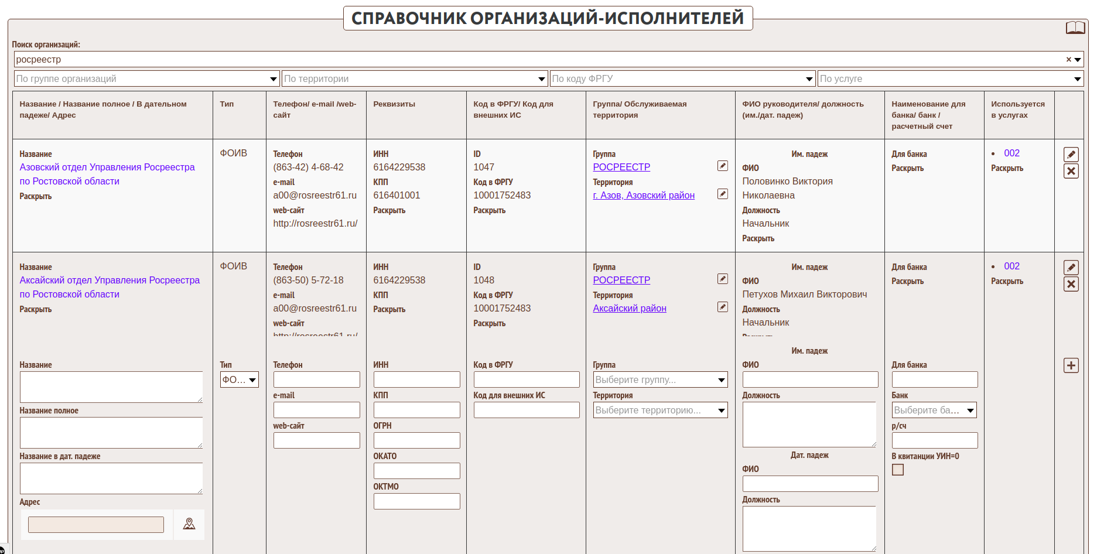
Task: Edit group РОСРЕЕСТР for Аксайский отдел
Action: (x=723, y=279)
